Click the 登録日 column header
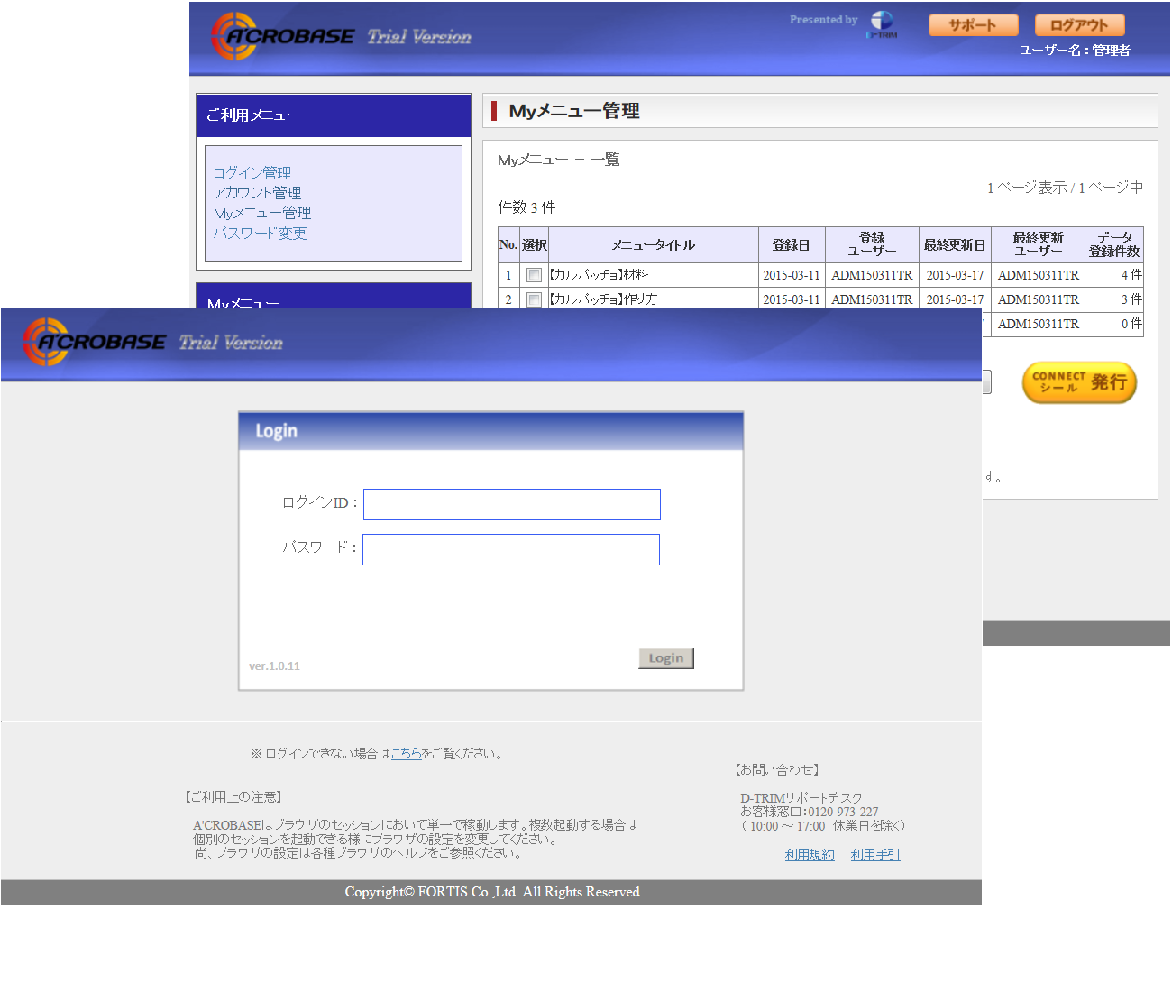Screen dimensions: 1172x992 (792, 244)
